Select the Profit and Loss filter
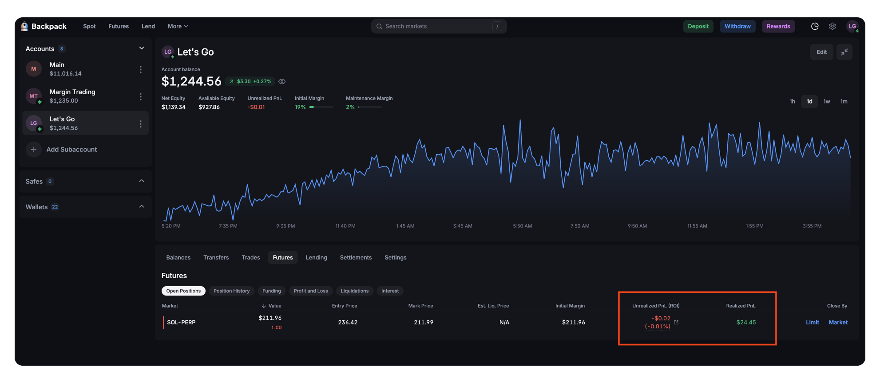The image size is (880, 383). click(311, 291)
